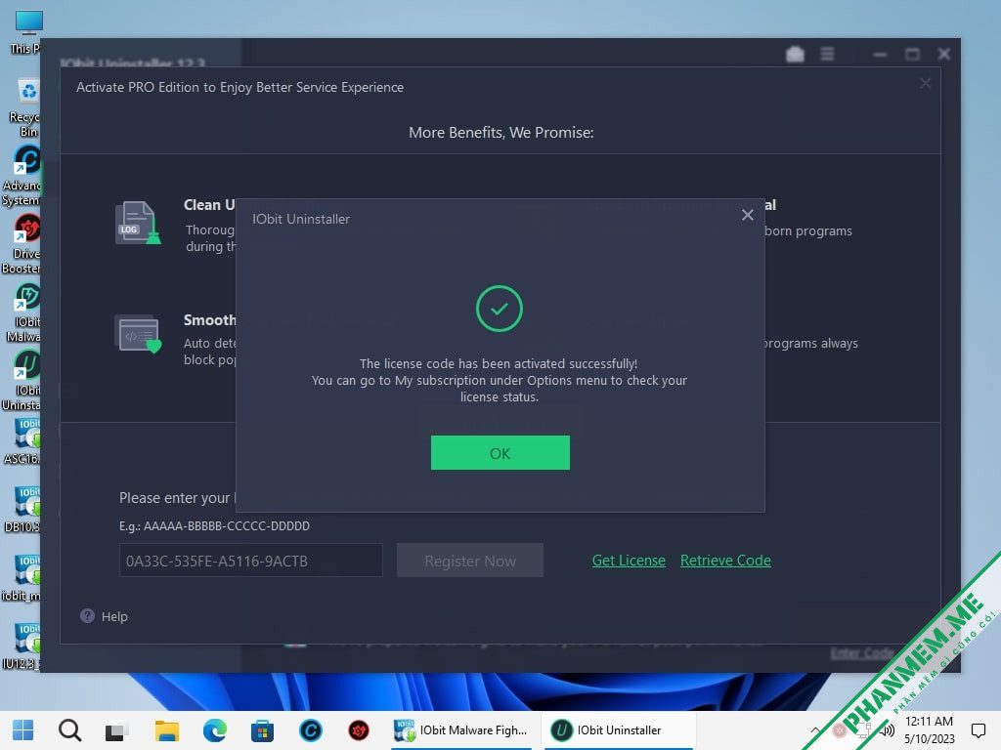Select the IObit Malware Fighter desktop shortcut
Screen dimensions: 1001x750
tap(24, 312)
